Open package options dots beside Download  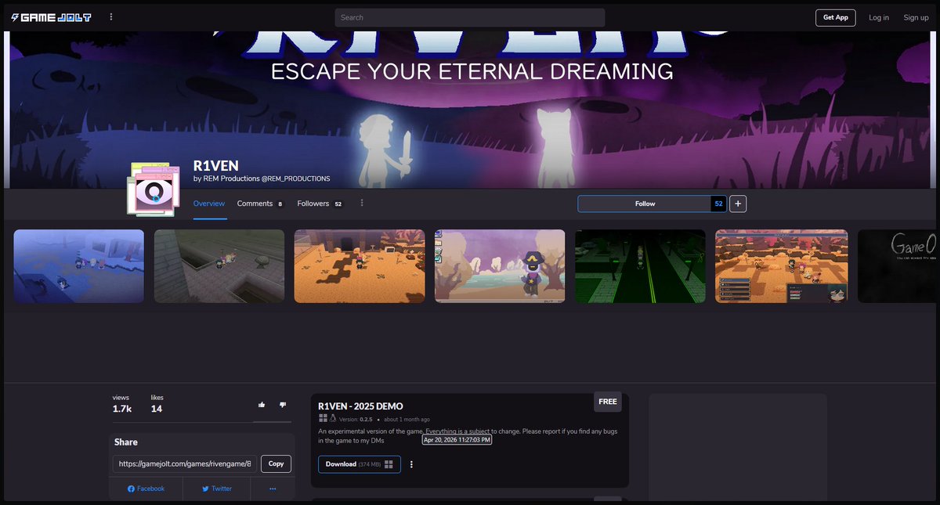click(x=411, y=464)
